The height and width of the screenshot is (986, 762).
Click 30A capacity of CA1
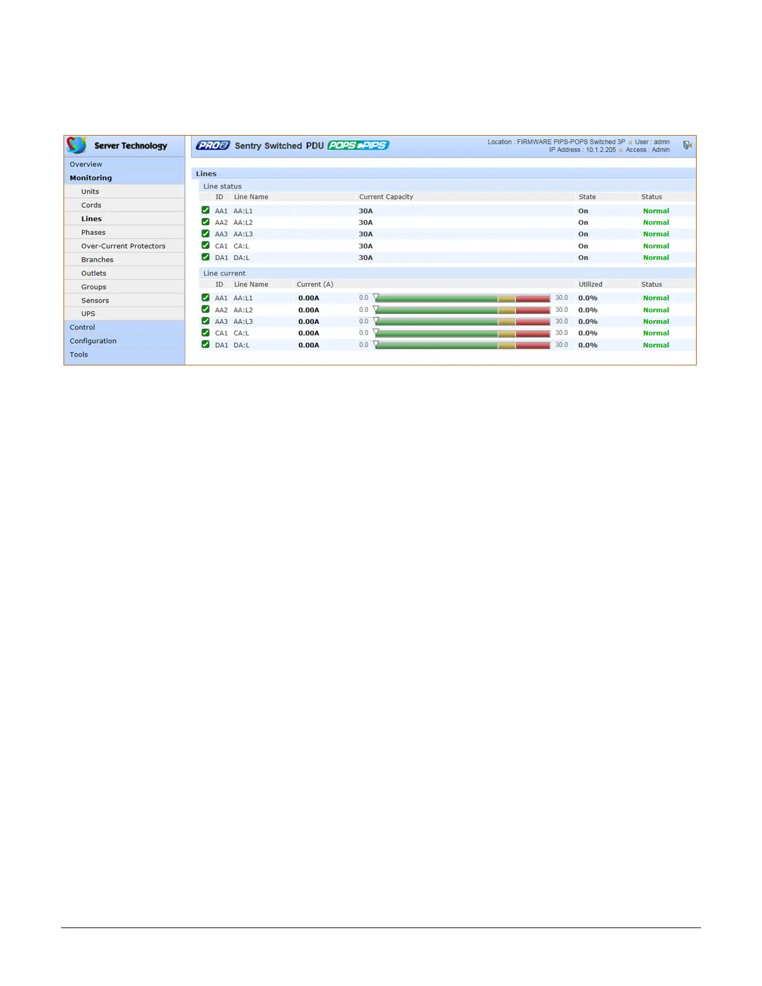point(365,247)
